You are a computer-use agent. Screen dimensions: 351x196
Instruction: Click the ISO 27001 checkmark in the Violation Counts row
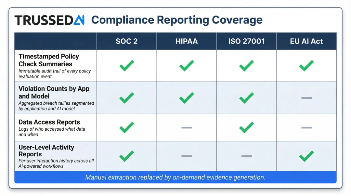point(246,98)
